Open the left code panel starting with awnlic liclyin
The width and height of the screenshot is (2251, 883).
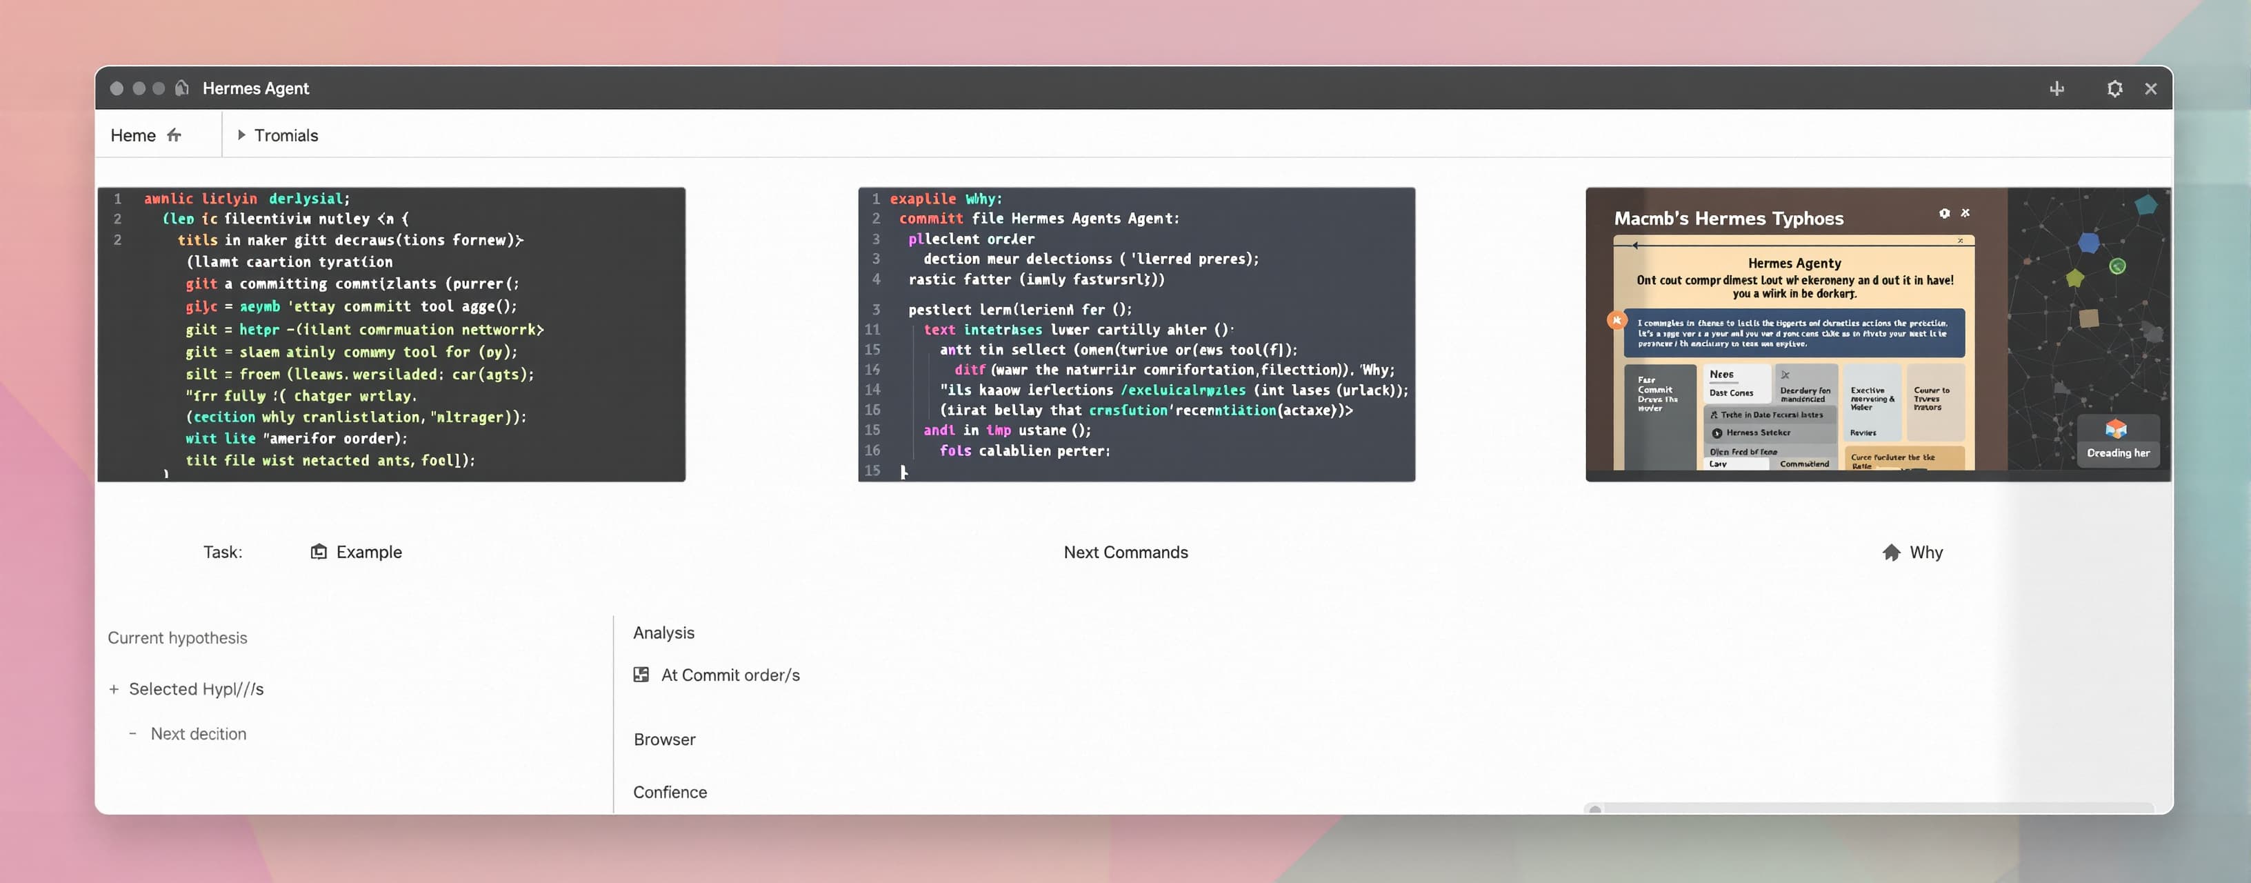392,334
